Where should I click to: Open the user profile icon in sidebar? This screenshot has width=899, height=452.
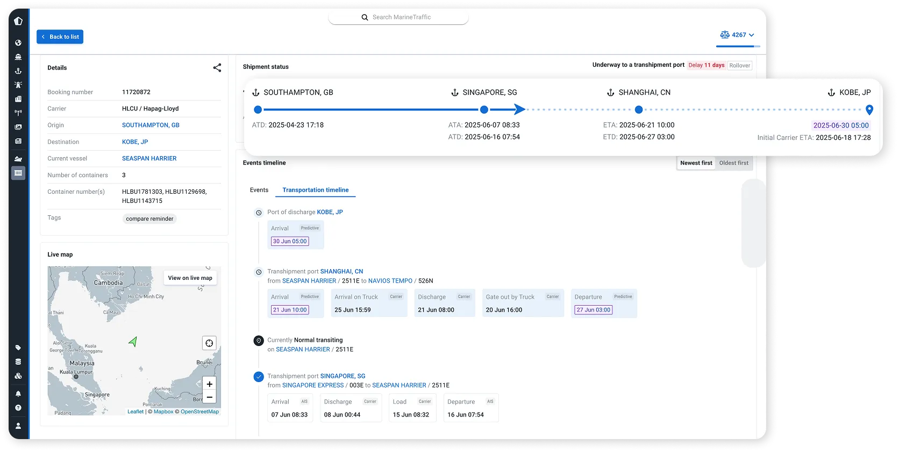pyautogui.click(x=18, y=426)
